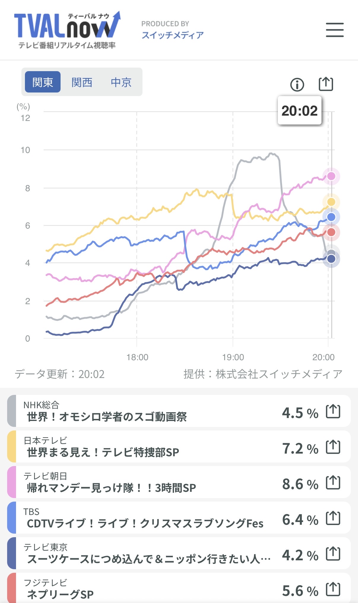Switch to the 中京 region tab
The height and width of the screenshot is (603, 358).
click(x=121, y=82)
